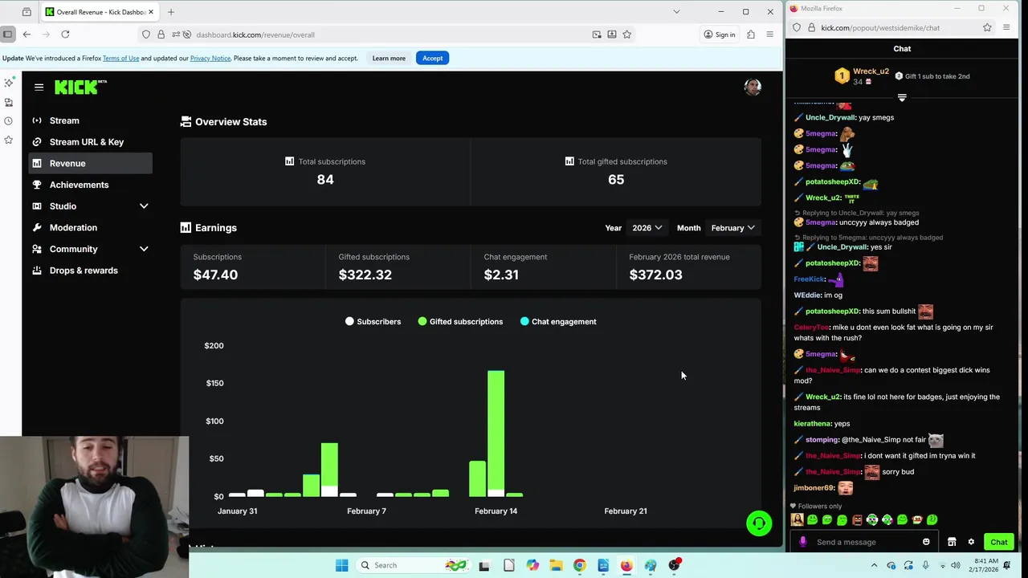Image resolution: width=1028 pixels, height=578 pixels.
Task: Select the Jesus portrait emote in chat
Action: (797, 520)
